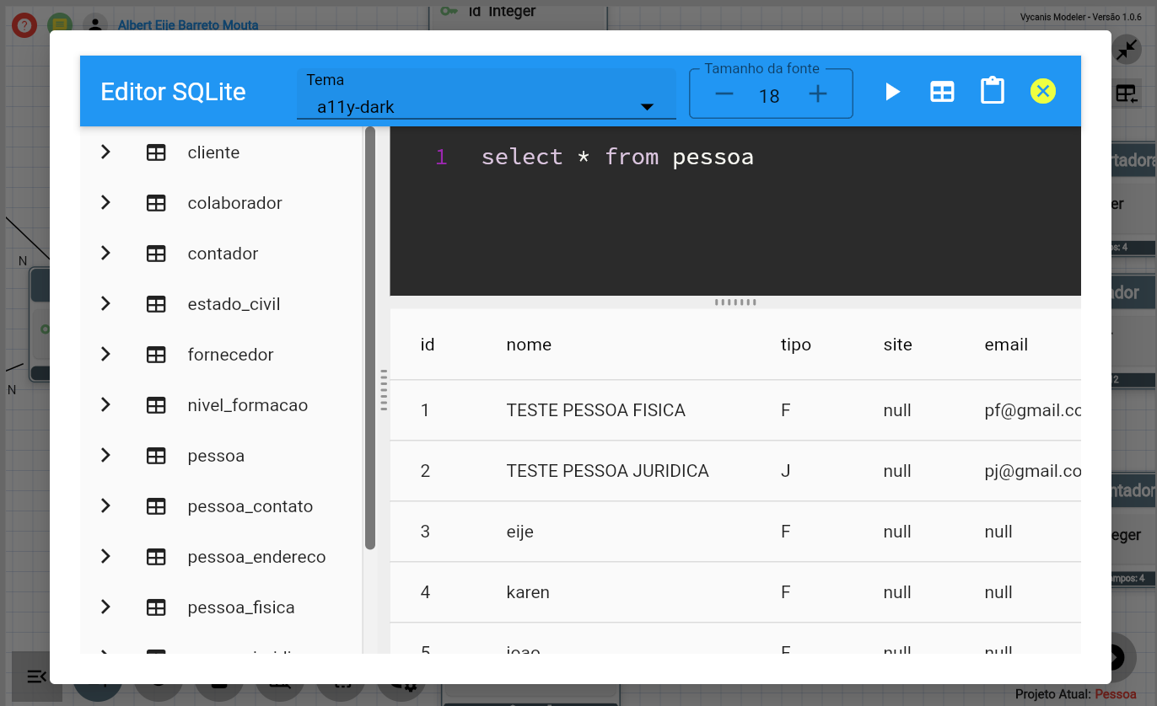
Task: Click the nome column header
Action: click(x=529, y=345)
